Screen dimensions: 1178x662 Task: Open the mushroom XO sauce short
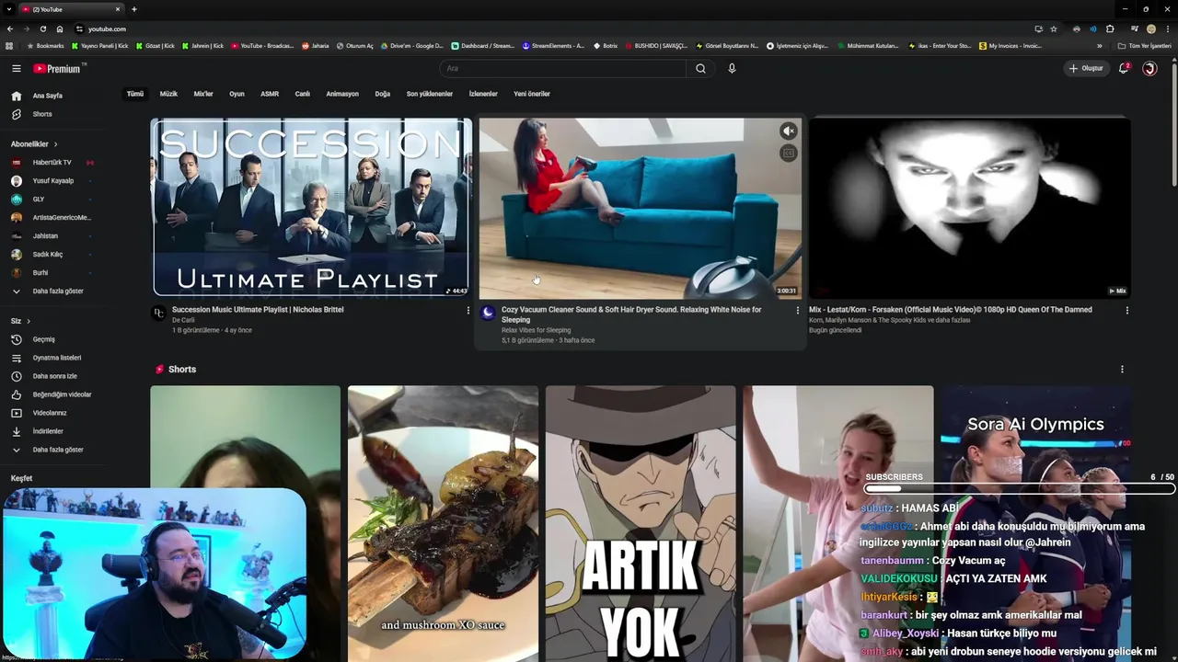443,523
